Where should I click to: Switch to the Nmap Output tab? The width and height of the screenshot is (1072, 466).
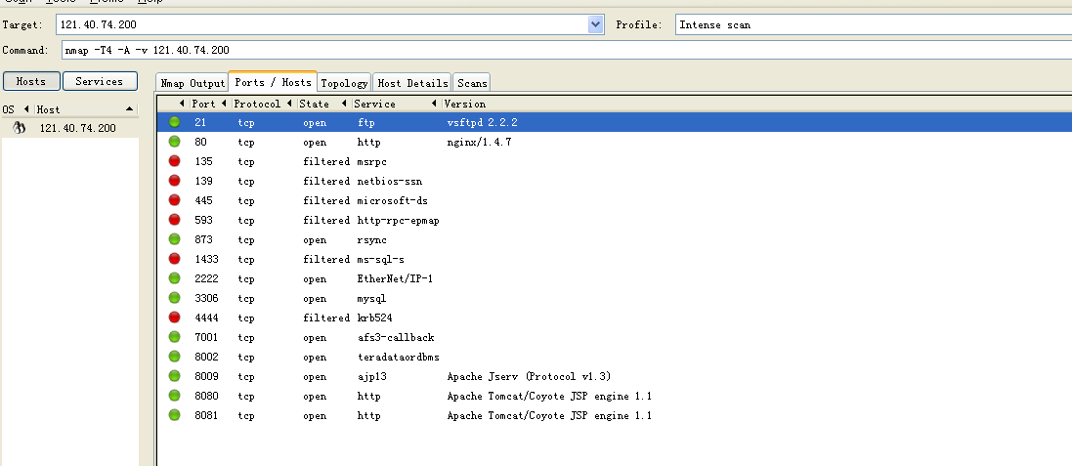point(193,83)
